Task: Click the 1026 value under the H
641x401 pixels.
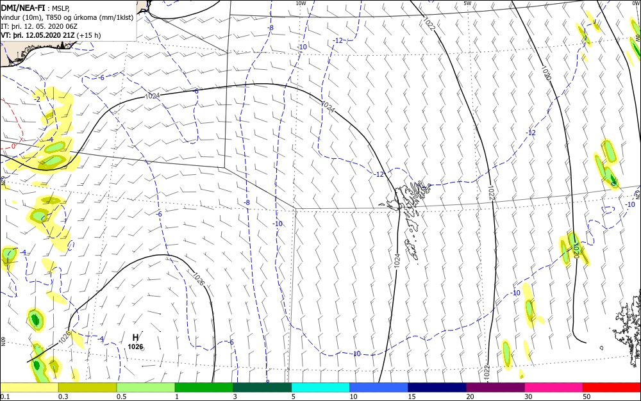Action: pyautogui.click(x=135, y=347)
